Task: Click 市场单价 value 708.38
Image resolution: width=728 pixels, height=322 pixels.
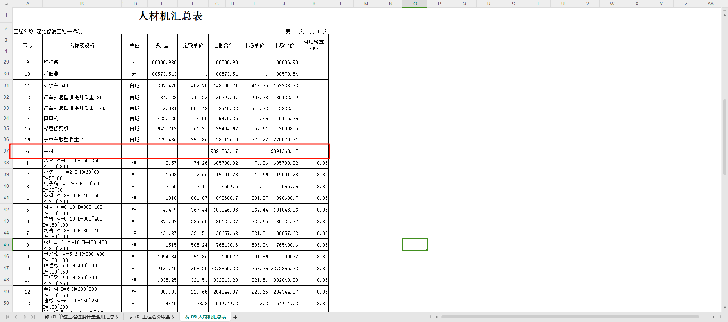Action: 254,97
